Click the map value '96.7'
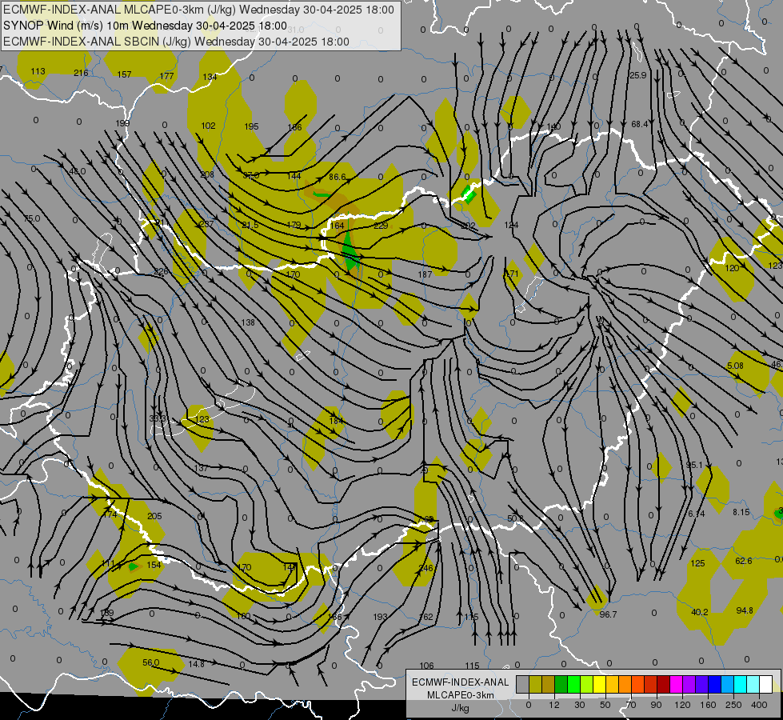The image size is (783, 720). coord(608,614)
